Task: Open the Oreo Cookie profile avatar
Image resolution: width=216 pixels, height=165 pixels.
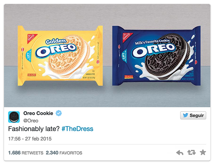Action: (14, 117)
